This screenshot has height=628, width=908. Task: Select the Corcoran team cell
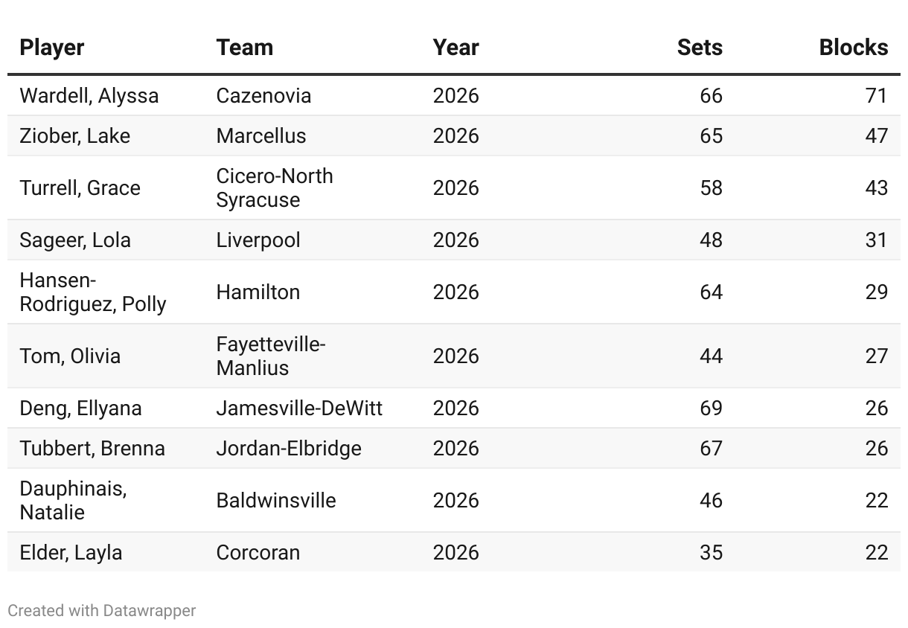point(258,553)
